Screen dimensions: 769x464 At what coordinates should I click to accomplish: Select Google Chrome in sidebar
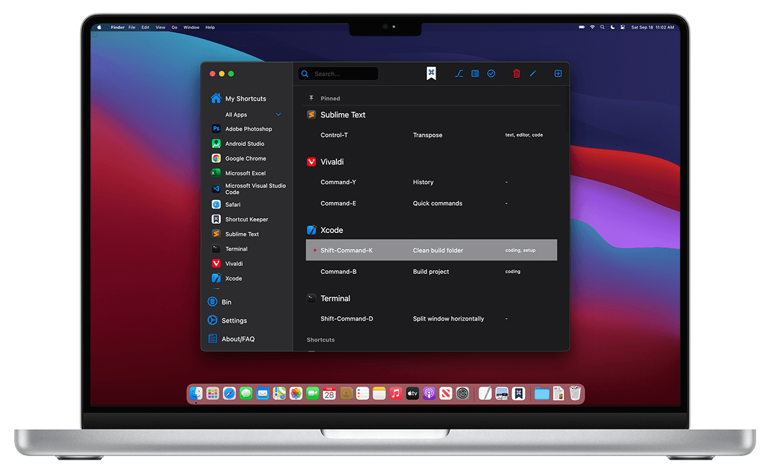(x=238, y=158)
